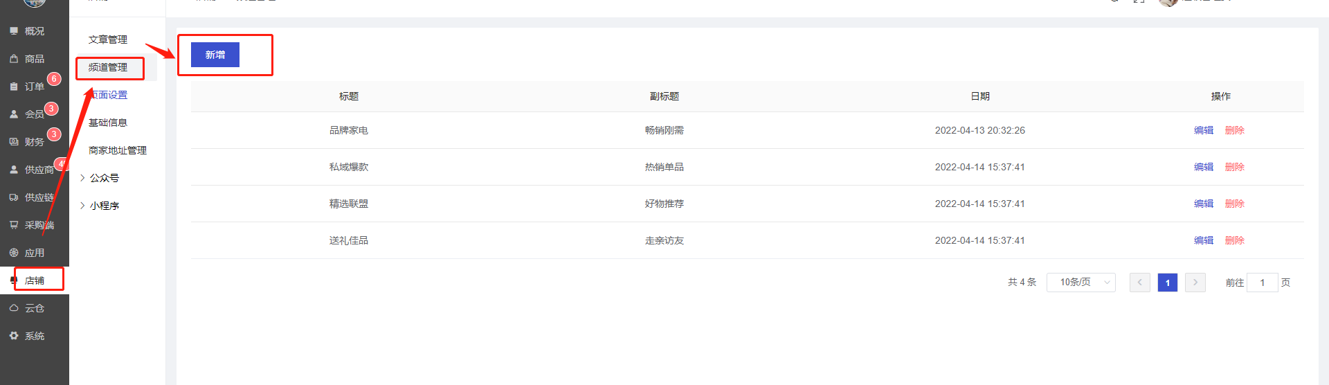The width and height of the screenshot is (1329, 385).
Task: Open the 店铺 sidebar menu
Action: pos(35,280)
